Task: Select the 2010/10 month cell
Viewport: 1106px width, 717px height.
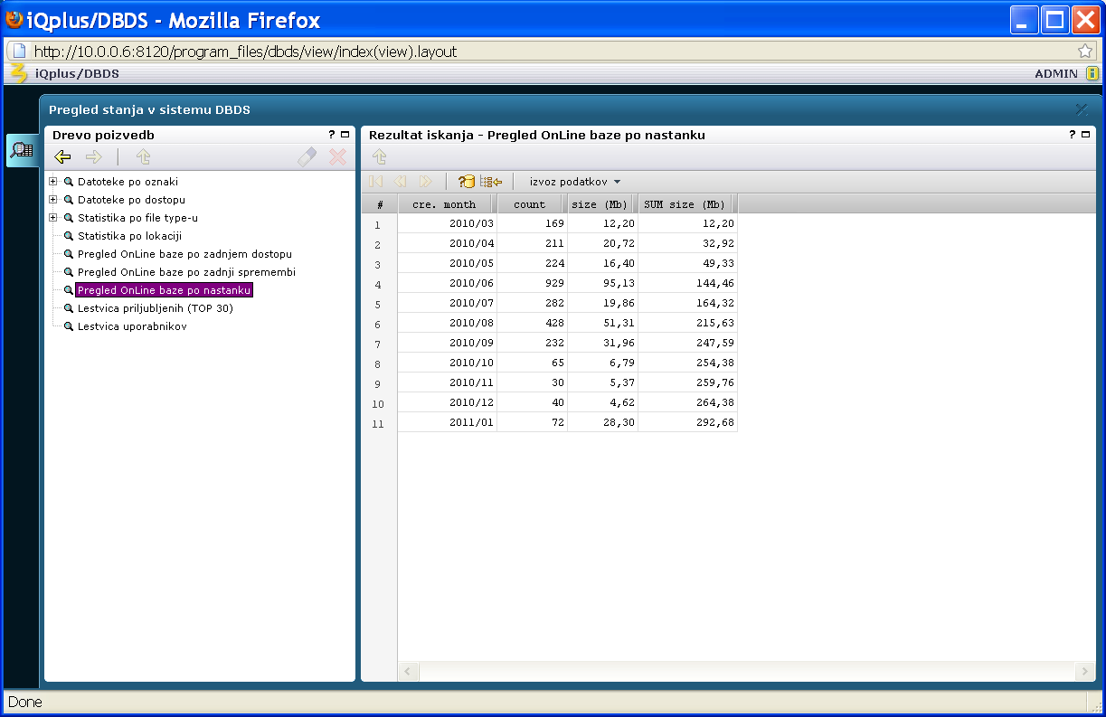Action: [447, 363]
